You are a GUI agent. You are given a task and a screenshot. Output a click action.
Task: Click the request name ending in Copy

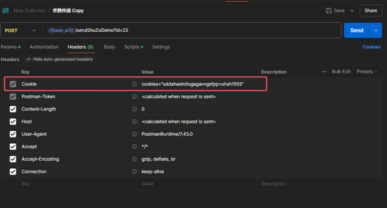click(68, 11)
